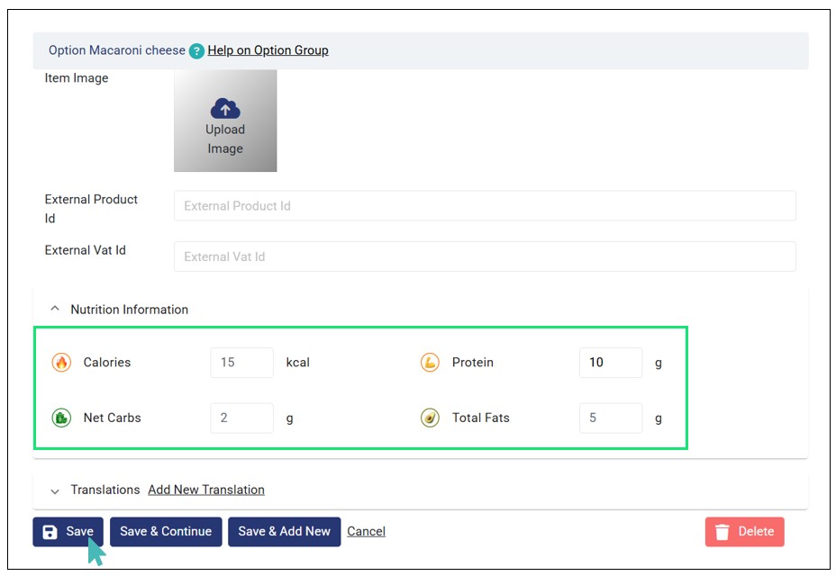Image resolution: width=836 pixels, height=576 pixels.
Task: Expand the Translations section
Action: click(x=55, y=490)
